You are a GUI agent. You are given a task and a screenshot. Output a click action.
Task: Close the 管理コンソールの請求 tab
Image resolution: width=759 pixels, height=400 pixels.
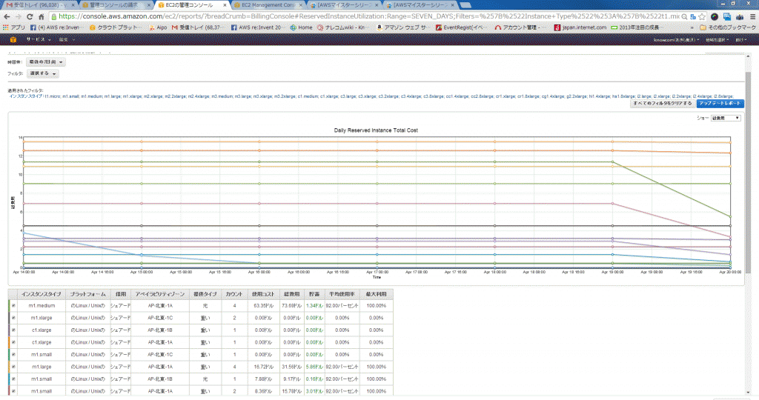[148, 5]
